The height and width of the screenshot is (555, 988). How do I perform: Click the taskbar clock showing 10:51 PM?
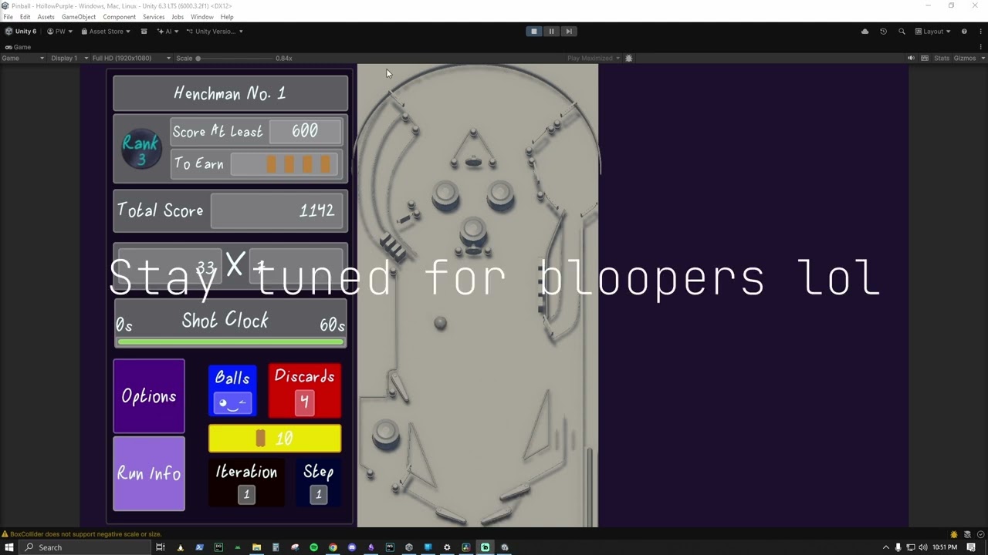[945, 547]
